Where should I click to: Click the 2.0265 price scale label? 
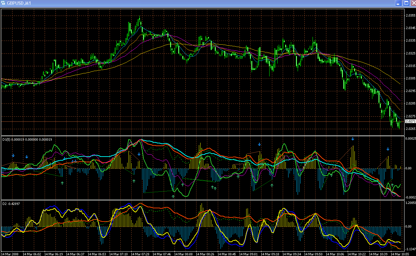coord(410,129)
